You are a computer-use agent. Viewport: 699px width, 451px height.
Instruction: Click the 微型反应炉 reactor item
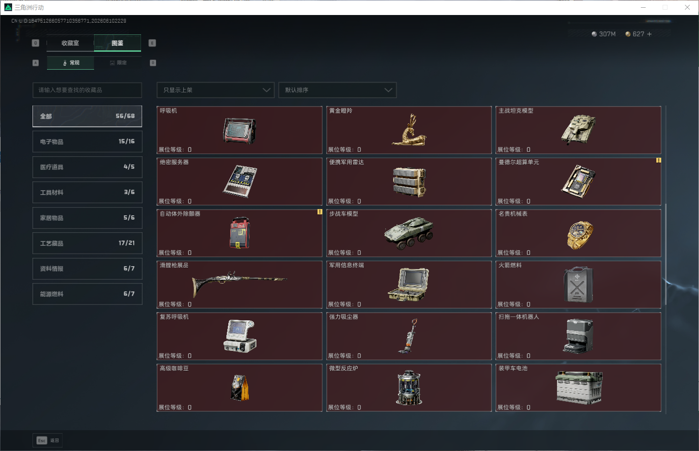[x=409, y=388]
